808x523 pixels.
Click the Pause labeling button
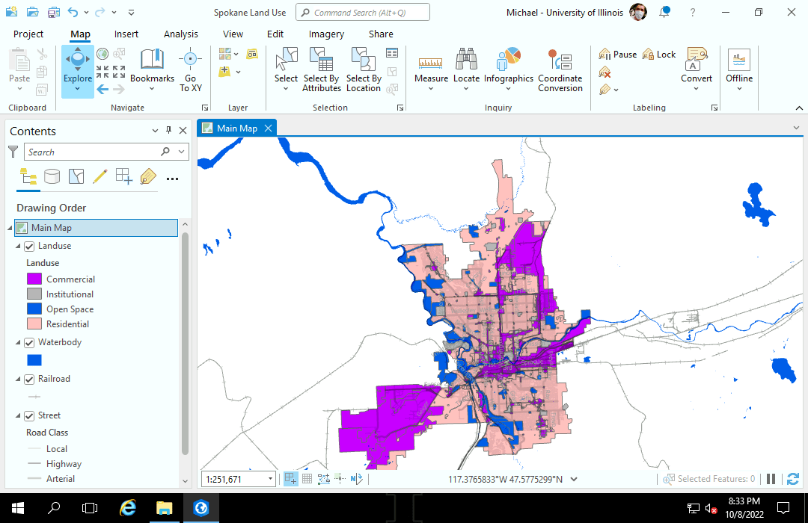click(x=617, y=53)
